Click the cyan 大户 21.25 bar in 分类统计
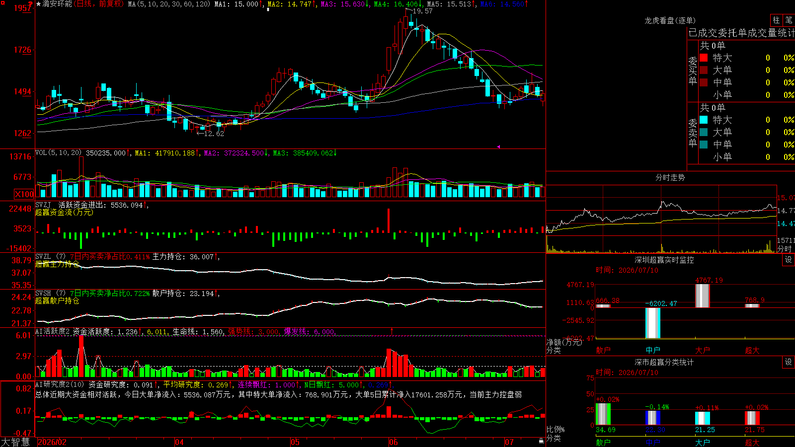795x447 pixels. 703,418
